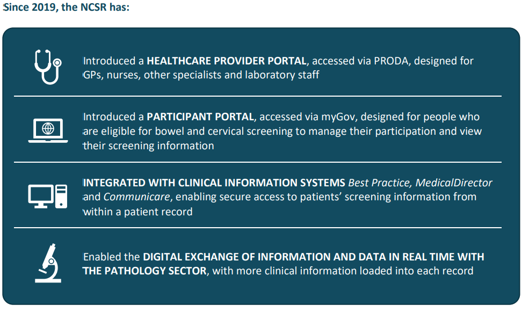Select the PARTICIPANT PORTAL bold text

coord(200,117)
